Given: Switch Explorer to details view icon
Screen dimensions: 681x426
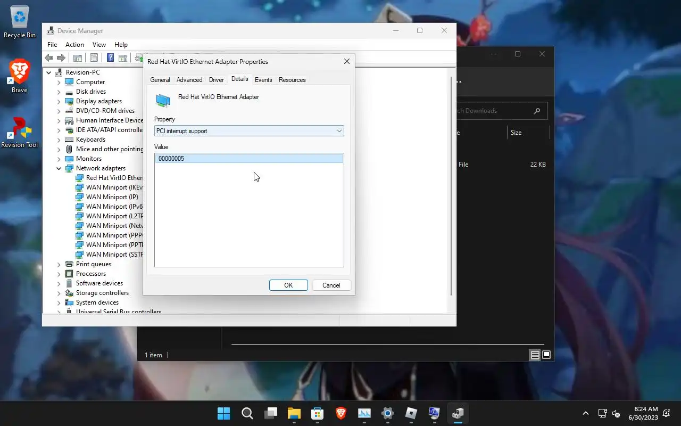Looking at the screenshot, I should [535, 355].
